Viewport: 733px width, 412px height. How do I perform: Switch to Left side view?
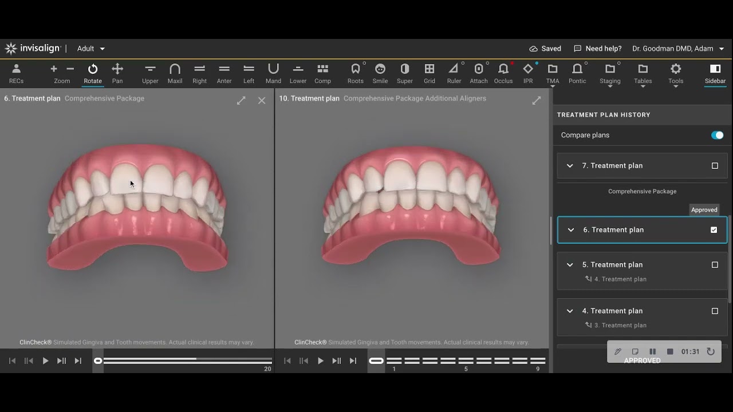[x=249, y=73]
